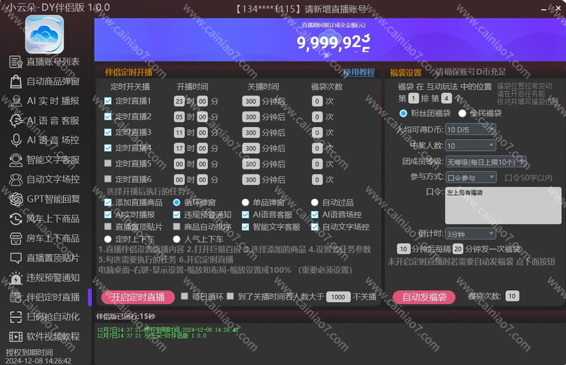Open GPT智能回复 icon
This screenshot has width=566, height=365.
click(16, 199)
